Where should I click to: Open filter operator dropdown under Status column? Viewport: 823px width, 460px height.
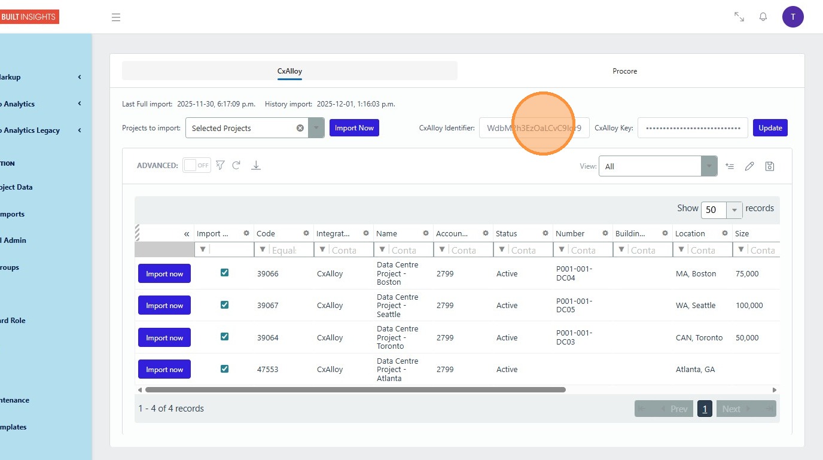[x=502, y=249]
